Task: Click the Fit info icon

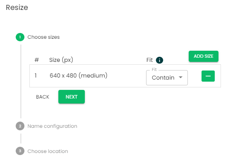Action: 159,60
